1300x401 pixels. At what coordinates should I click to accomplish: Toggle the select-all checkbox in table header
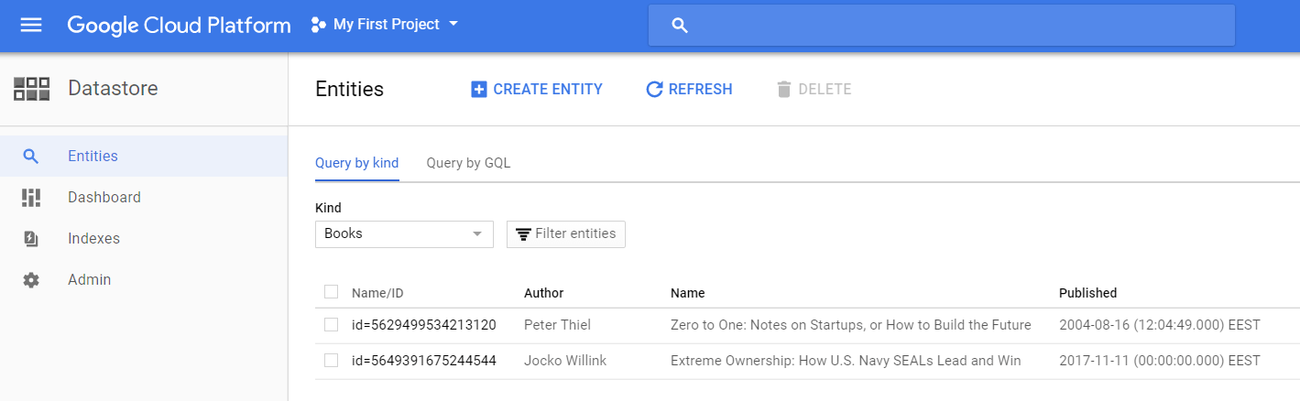click(331, 292)
